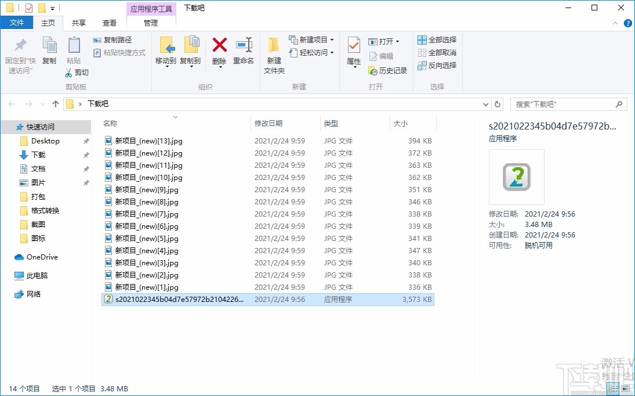This screenshot has height=396, width=635.
Task: Click the refresh icon in the address bar
Action: click(498, 104)
